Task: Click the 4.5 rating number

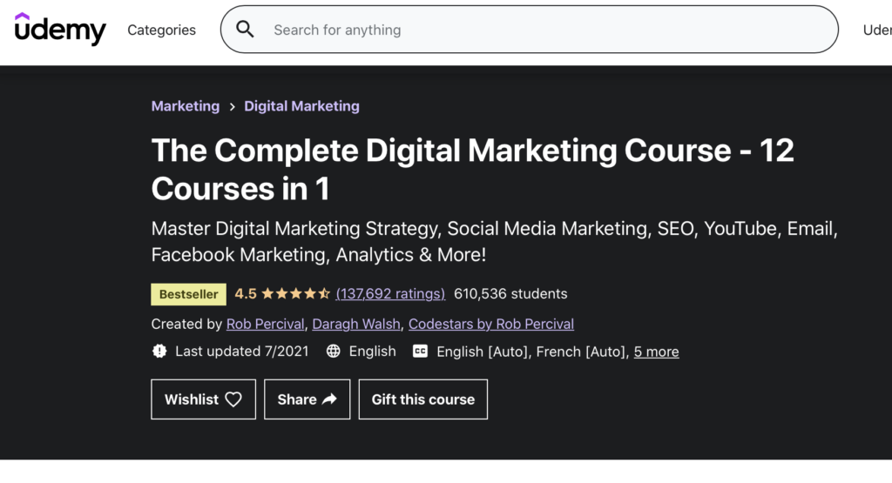Action: click(x=245, y=294)
